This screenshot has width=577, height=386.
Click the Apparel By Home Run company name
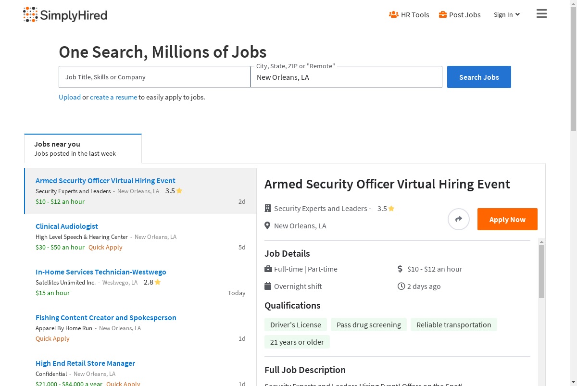coord(64,328)
